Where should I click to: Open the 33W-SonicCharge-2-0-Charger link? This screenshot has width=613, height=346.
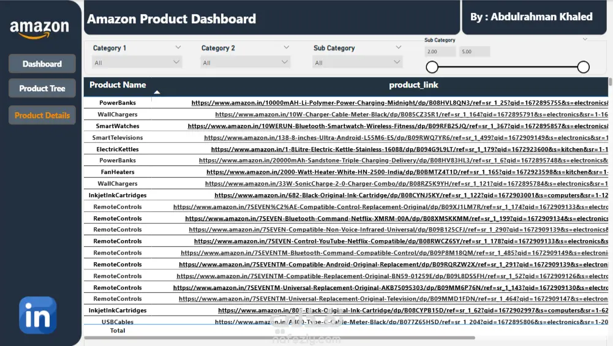407,184
